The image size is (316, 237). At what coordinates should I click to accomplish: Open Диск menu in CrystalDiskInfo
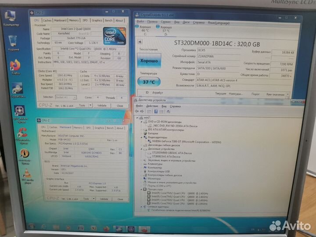point(186,22)
